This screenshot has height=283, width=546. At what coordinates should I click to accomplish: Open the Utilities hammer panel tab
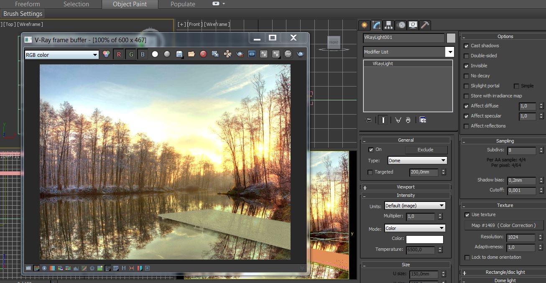[x=425, y=25]
